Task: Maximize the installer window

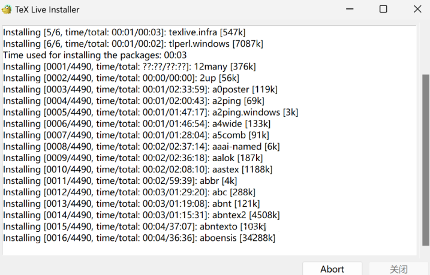Action: [383, 9]
